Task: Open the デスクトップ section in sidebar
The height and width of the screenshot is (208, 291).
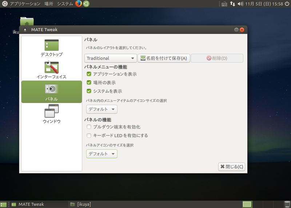Action: [x=52, y=48]
